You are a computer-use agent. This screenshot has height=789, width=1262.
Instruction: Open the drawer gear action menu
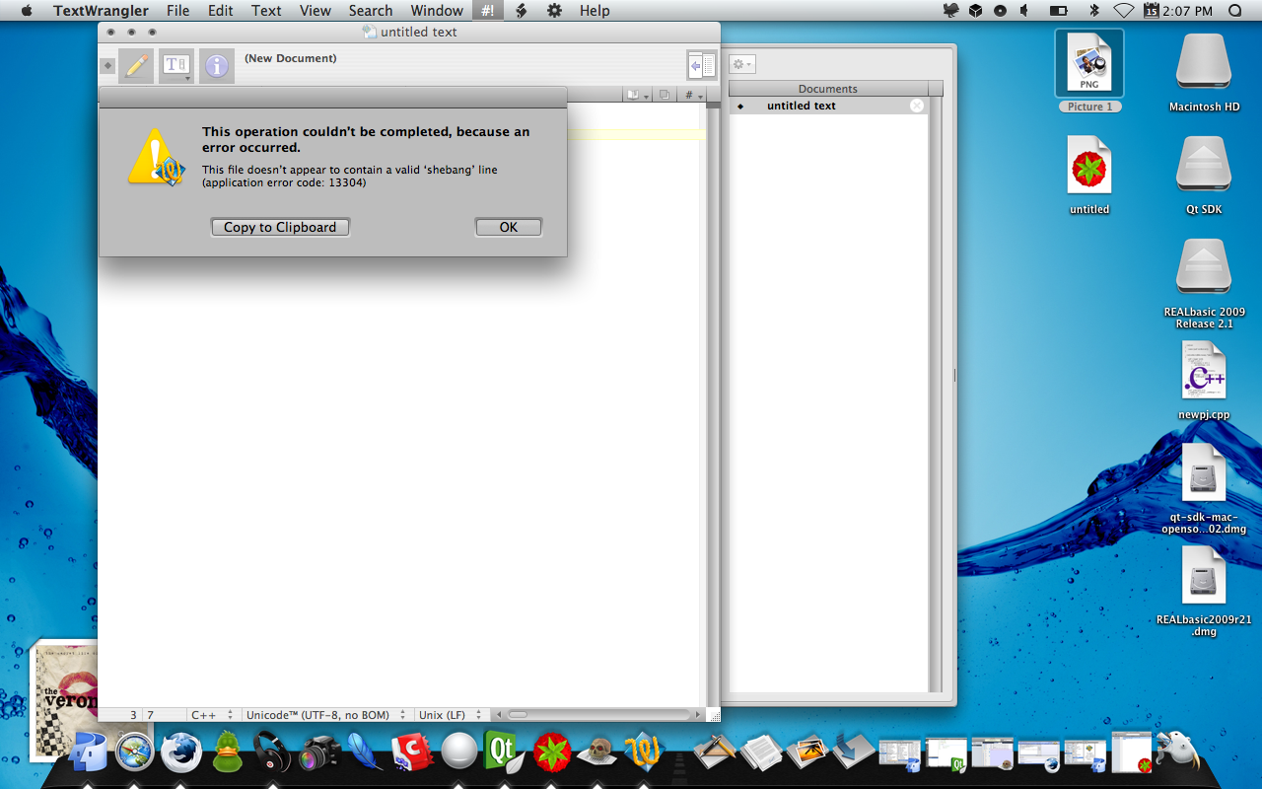(x=742, y=64)
